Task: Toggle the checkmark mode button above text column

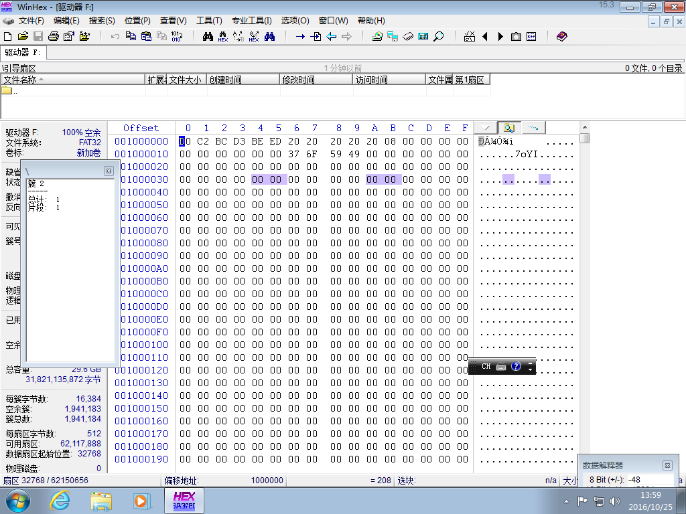Action: point(486,128)
